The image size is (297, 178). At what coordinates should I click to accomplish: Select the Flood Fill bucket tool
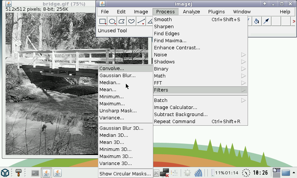[257, 21]
